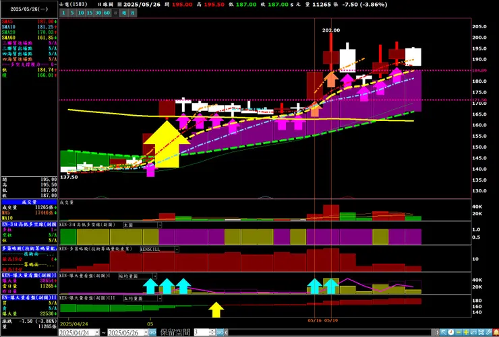Switch chart to 15-minute timeframe
The width and height of the screenshot is (499, 337).
click(90, 13)
